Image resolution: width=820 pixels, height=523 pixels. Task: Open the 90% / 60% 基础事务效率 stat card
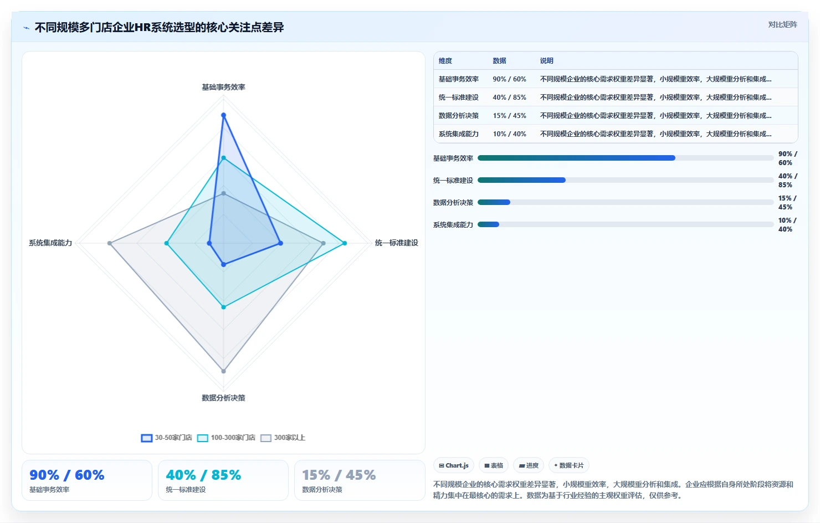[87, 480]
